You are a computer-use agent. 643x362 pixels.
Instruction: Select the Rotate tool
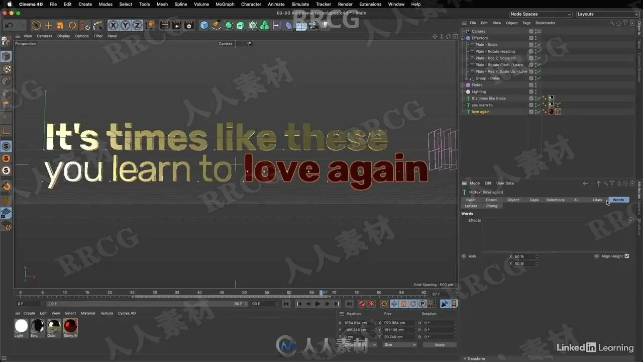(x=72, y=25)
